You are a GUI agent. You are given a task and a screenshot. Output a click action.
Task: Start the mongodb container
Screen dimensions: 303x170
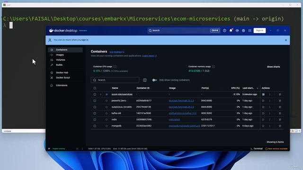point(263,126)
